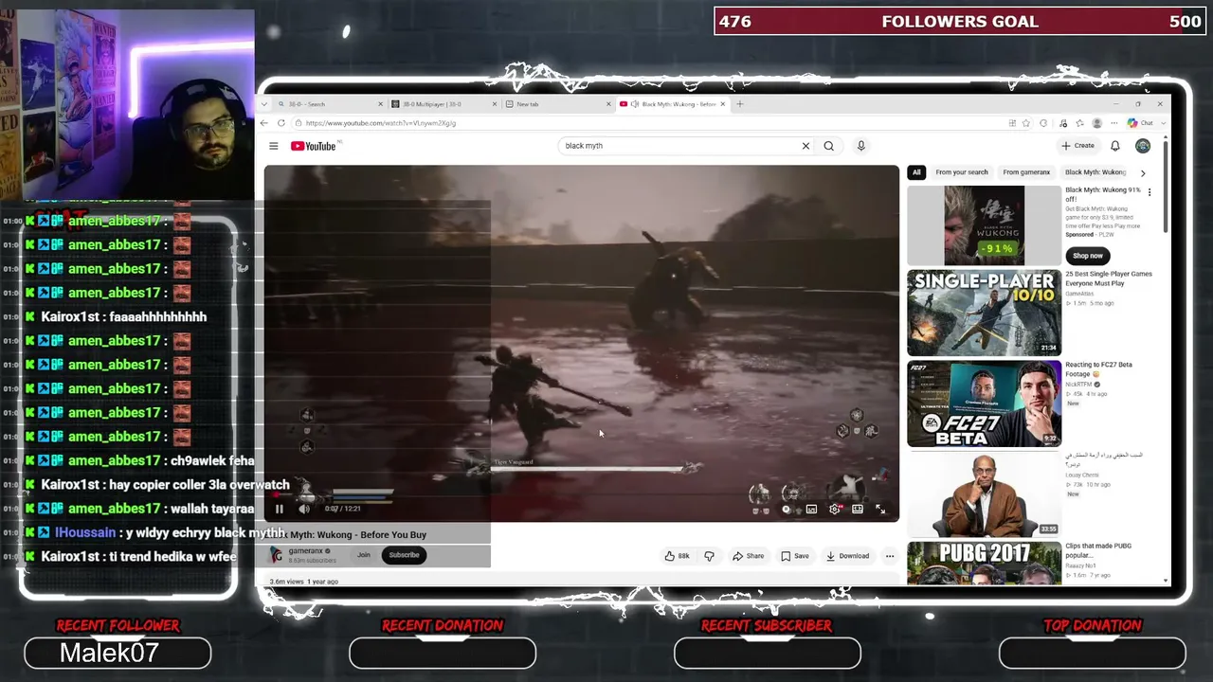
Task: Click the '3.6m views 1 year ago' description text
Action: (304, 582)
